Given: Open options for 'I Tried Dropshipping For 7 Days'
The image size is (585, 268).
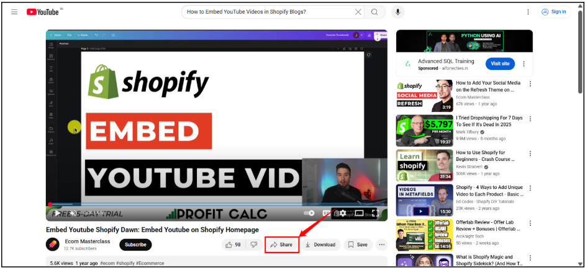Looking at the screenshot, I should pos(530,119).
